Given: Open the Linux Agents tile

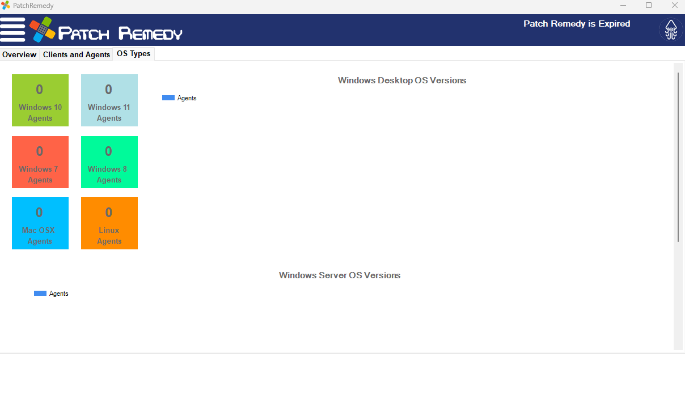Looking at the screenshot, I should click(109, 223).
